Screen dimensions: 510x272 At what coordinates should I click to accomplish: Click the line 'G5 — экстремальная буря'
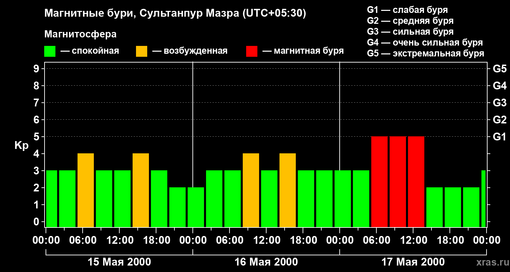[425, 53]
